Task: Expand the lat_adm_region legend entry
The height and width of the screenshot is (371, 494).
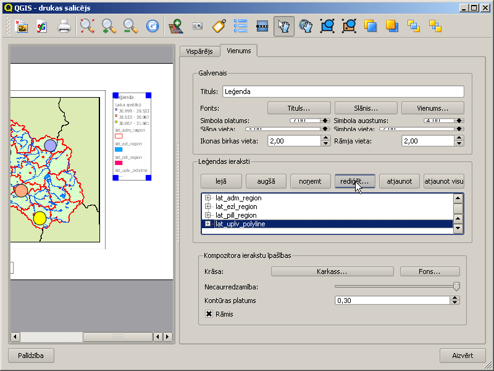Action: coord(207,198)
